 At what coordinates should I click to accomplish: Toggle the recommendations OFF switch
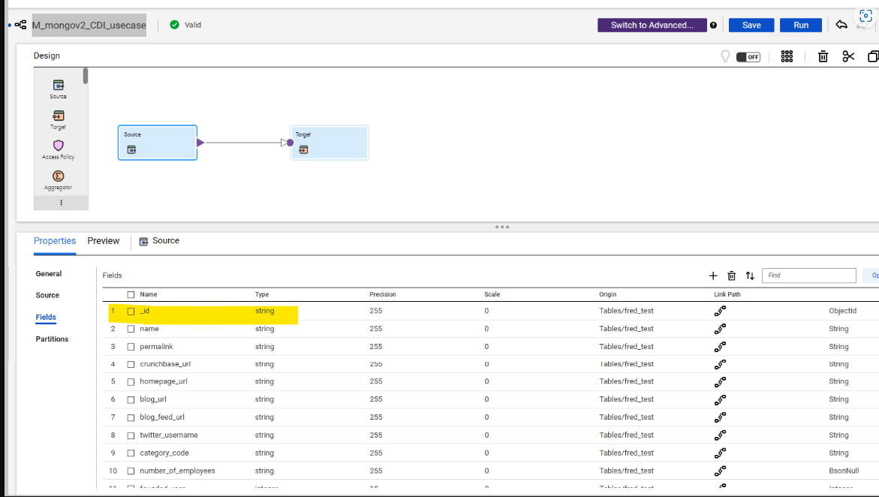(x=748, y=56)
